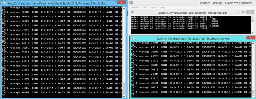
Task: Open the Machine menu in VirtualBox
Action: (135, 8)
